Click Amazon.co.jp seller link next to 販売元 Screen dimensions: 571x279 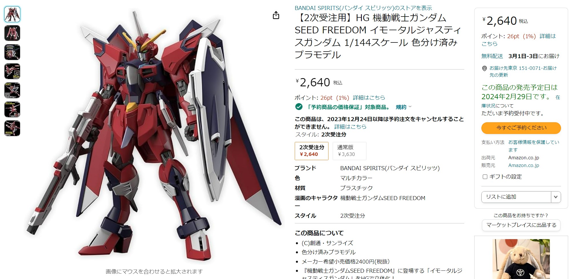[x=524, y=165]
